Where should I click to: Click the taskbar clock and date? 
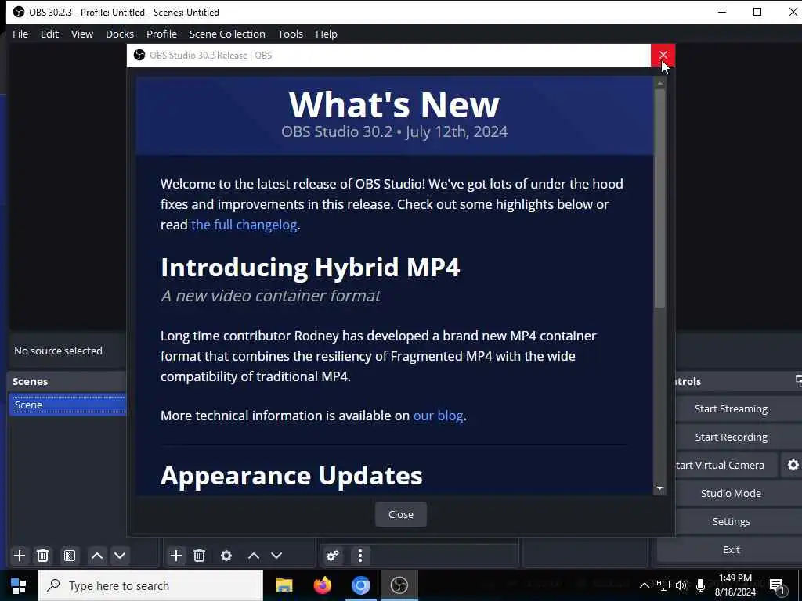[x=735, y=585]
